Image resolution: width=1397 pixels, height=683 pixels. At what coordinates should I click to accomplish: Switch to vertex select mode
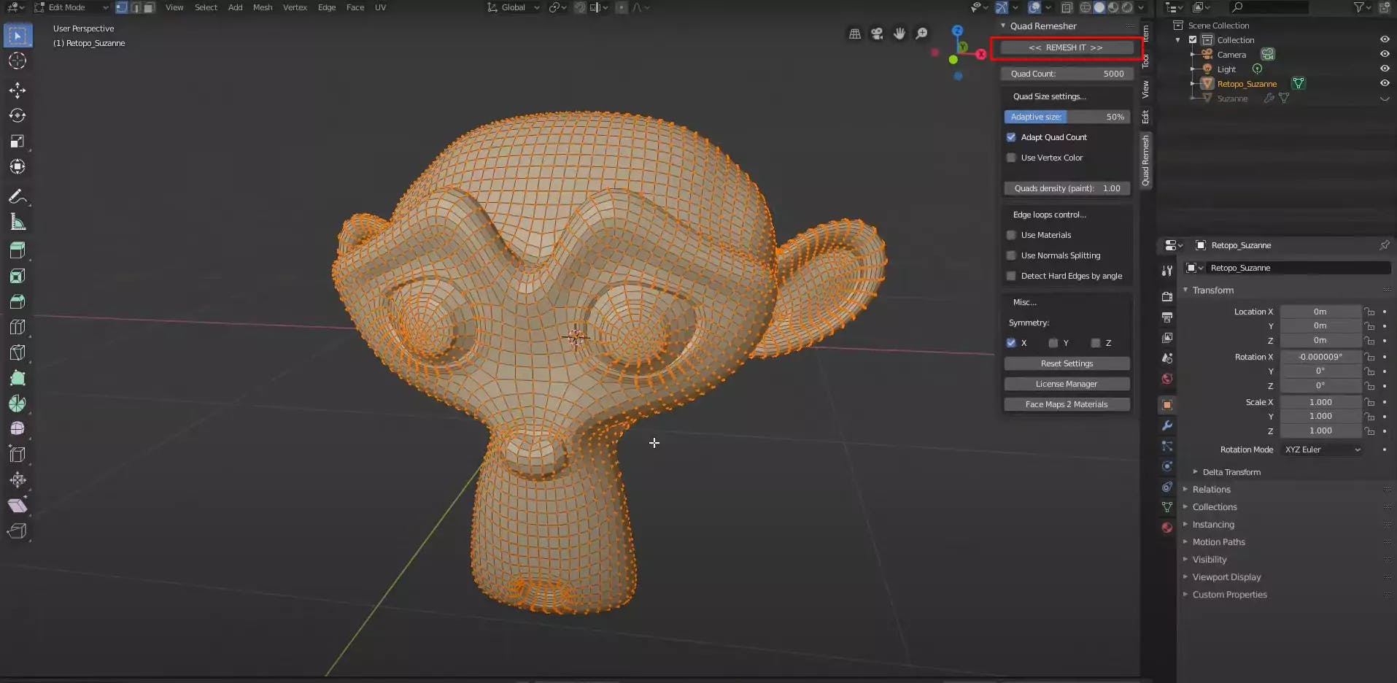[x=121, y=7]
